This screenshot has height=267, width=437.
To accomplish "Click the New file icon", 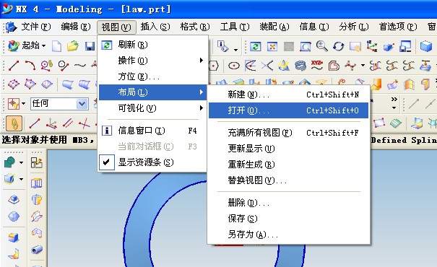I will point(56,46).
